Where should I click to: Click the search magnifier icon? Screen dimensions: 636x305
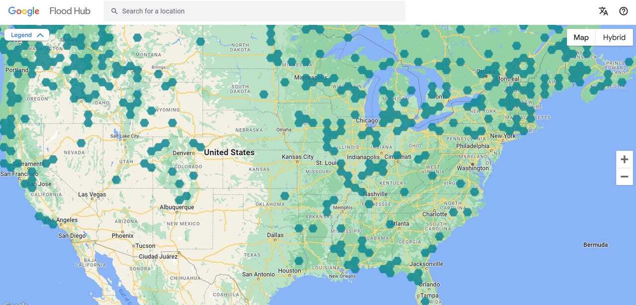[x=114, y=11]
